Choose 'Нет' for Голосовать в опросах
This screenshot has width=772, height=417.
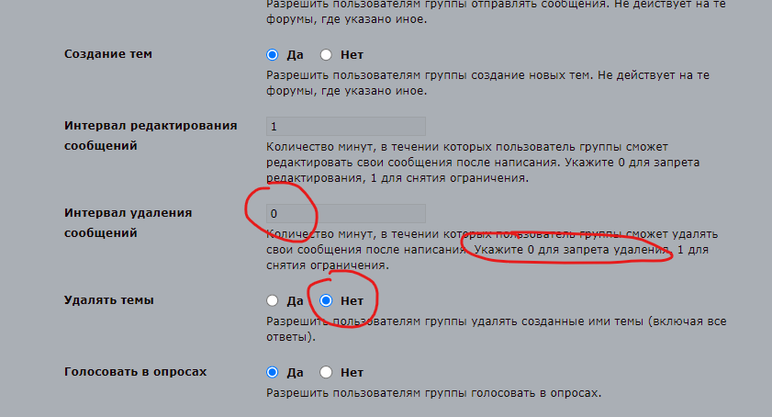pyautogui.click(x=326, y=372)
